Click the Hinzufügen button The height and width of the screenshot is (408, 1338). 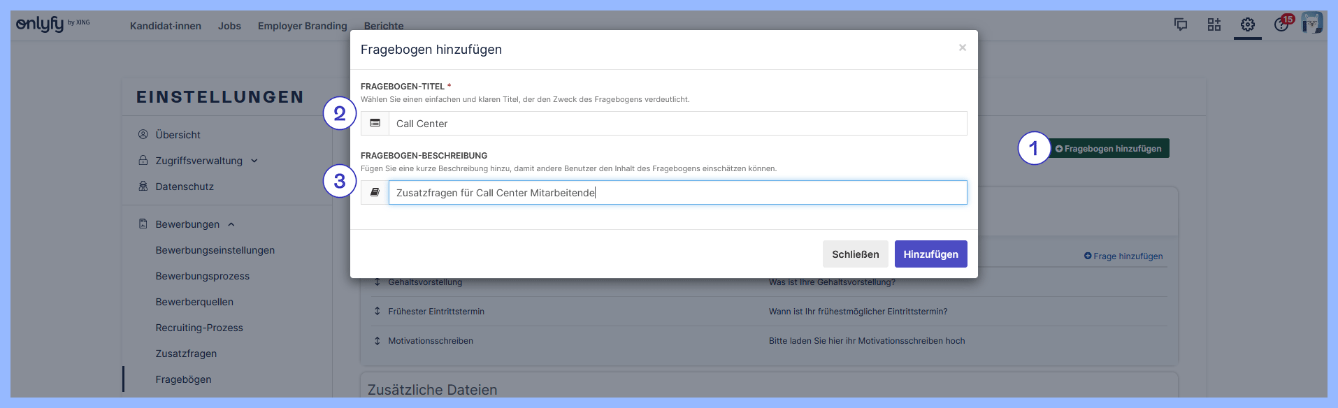[x=930, y=254]
